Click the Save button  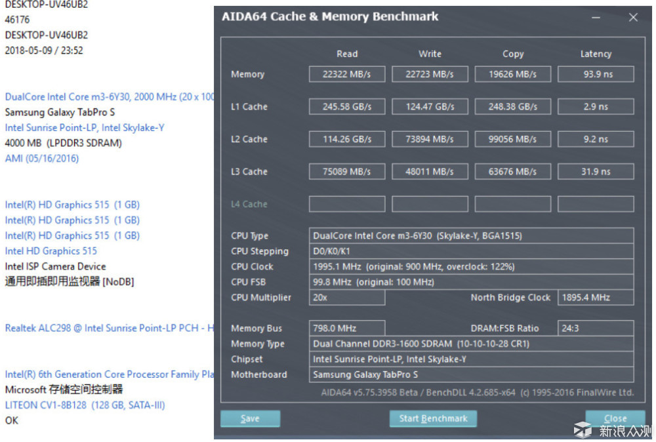click(x=250, y=418)
